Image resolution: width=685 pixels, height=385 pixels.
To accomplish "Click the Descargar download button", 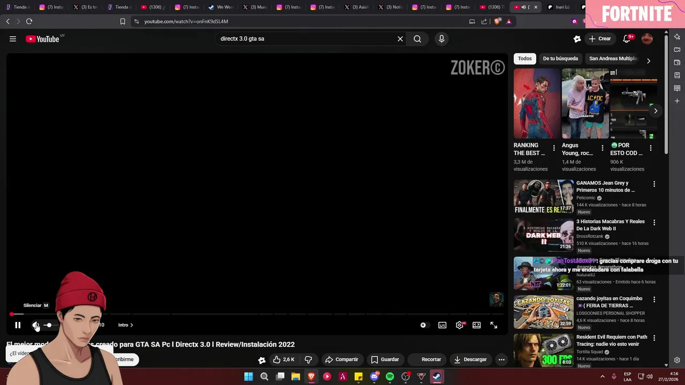I will click(470, 359).
